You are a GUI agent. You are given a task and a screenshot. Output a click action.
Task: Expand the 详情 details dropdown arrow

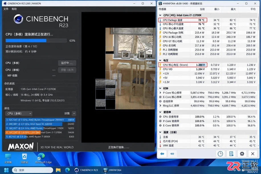click(x=74, y=113)
